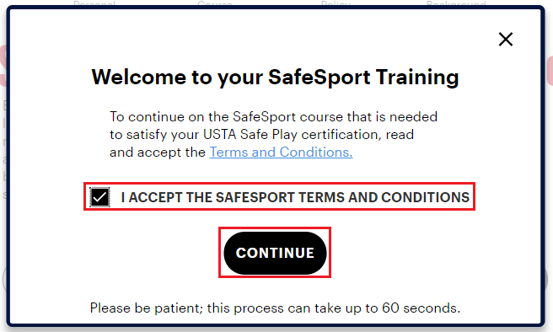The image size is (553, 332).
Task: Click the 'I ACCEPT THE SAFESPORT TERMS' label
Action: pos(295,197)
